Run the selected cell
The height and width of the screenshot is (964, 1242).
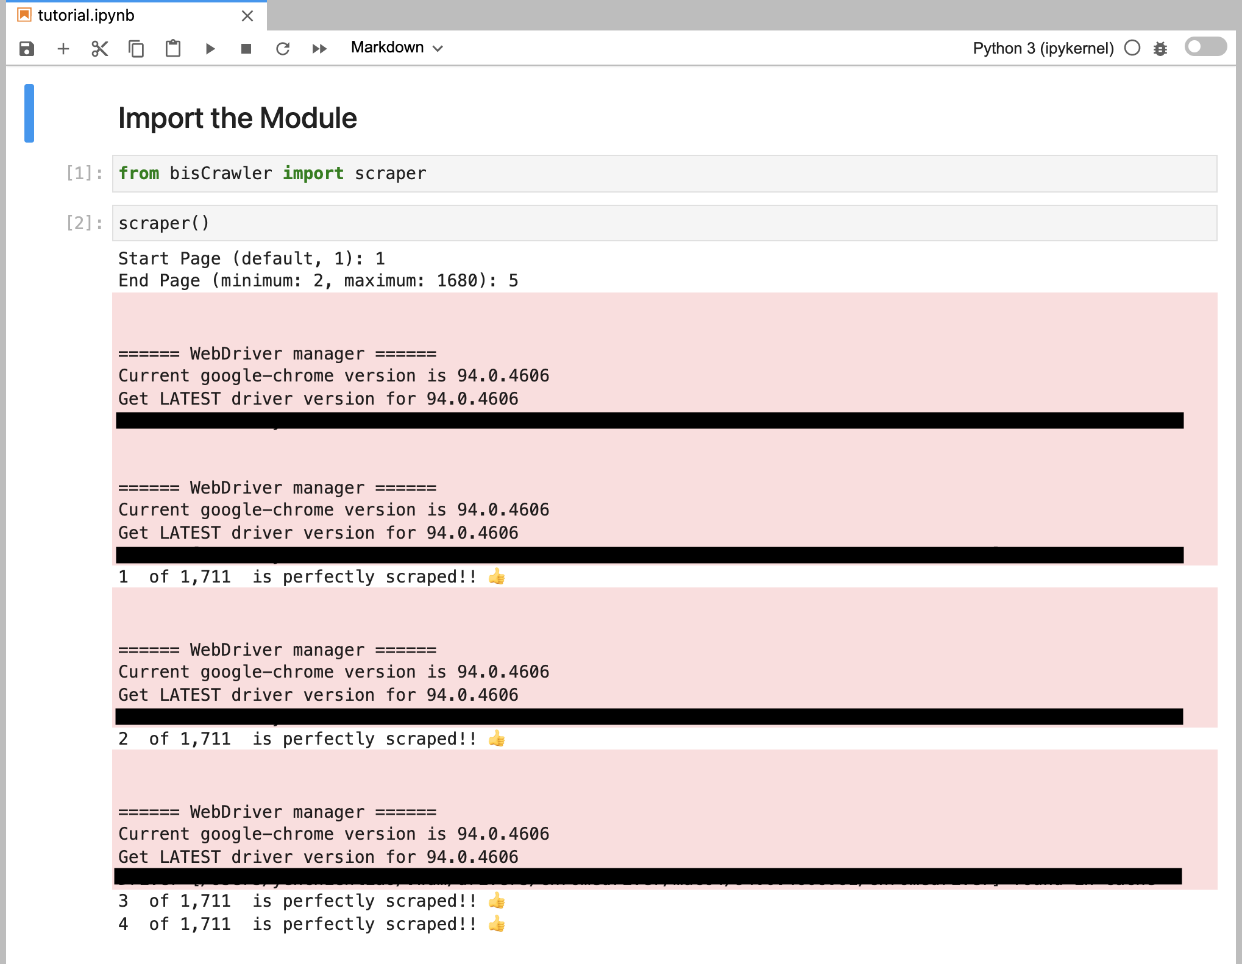click(210, 49)
